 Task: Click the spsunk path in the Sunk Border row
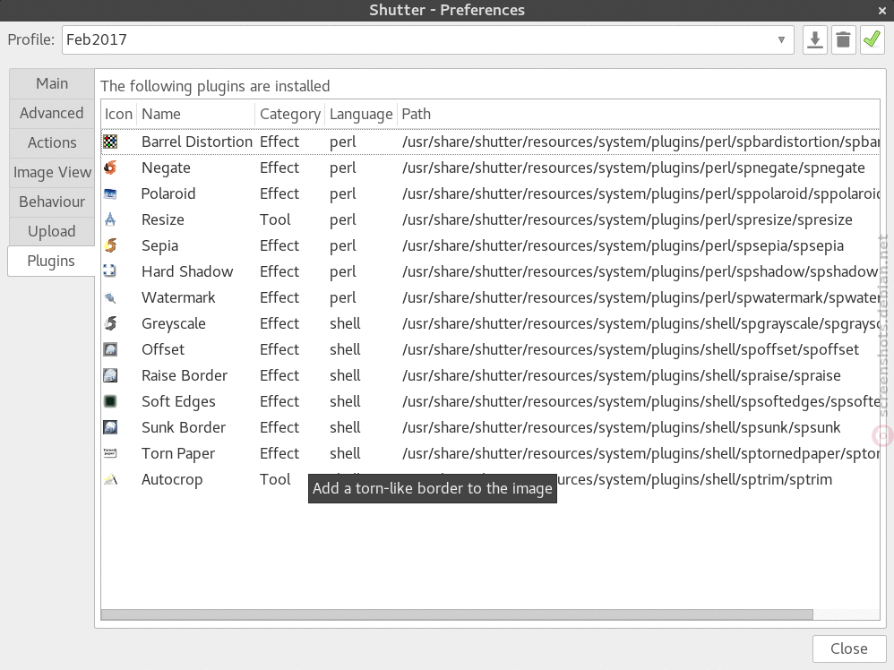tap(621, 427)
